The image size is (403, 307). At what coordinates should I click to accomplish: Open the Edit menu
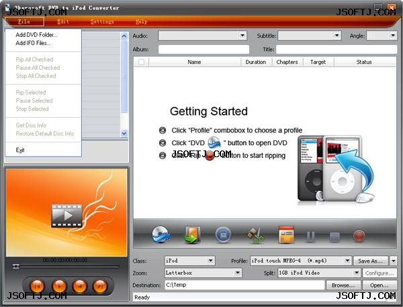(x=63, y=21)
